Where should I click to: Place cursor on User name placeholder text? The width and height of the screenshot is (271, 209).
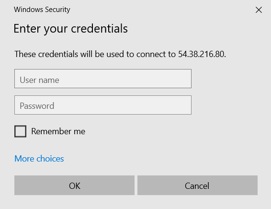[39, 80]
